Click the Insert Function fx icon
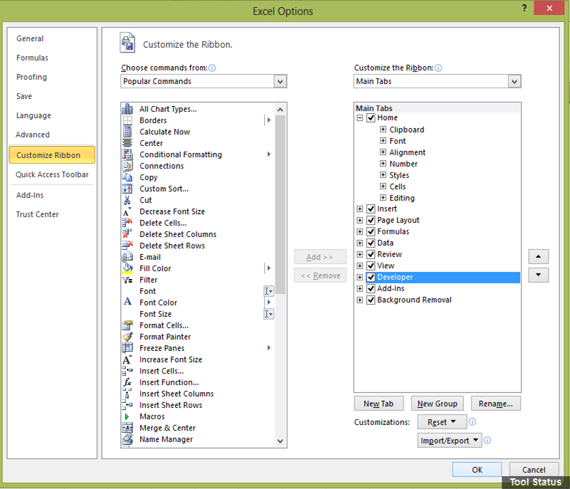This screenshot has height=489, width=570. [x=127, y=382]
